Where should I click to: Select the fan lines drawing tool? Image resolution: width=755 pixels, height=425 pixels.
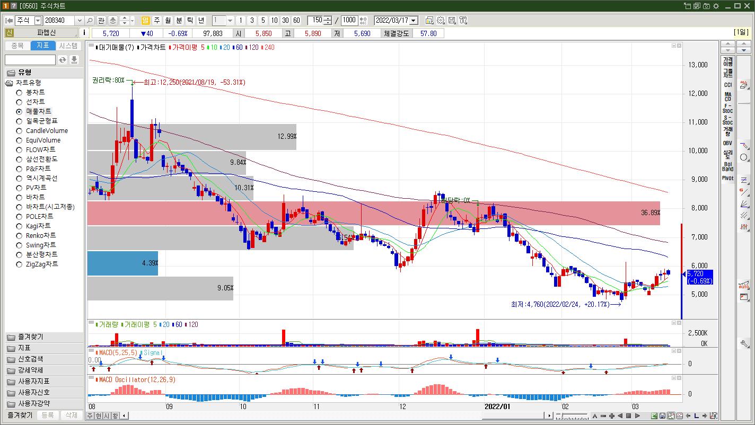point(744,203)
